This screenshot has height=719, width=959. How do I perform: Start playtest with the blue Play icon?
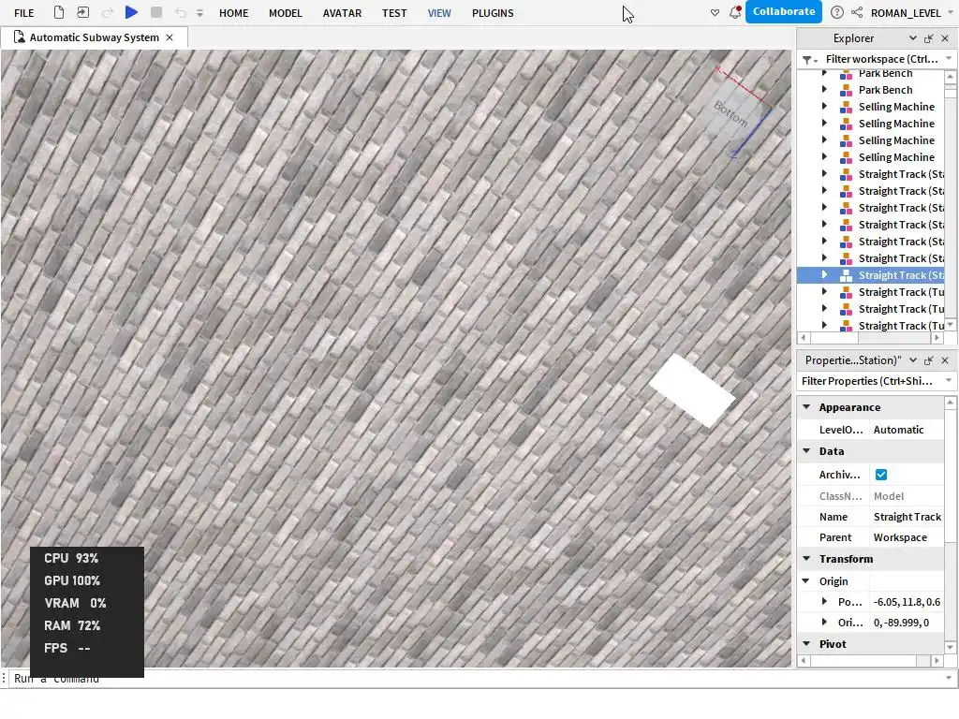(x=131, y=12)
